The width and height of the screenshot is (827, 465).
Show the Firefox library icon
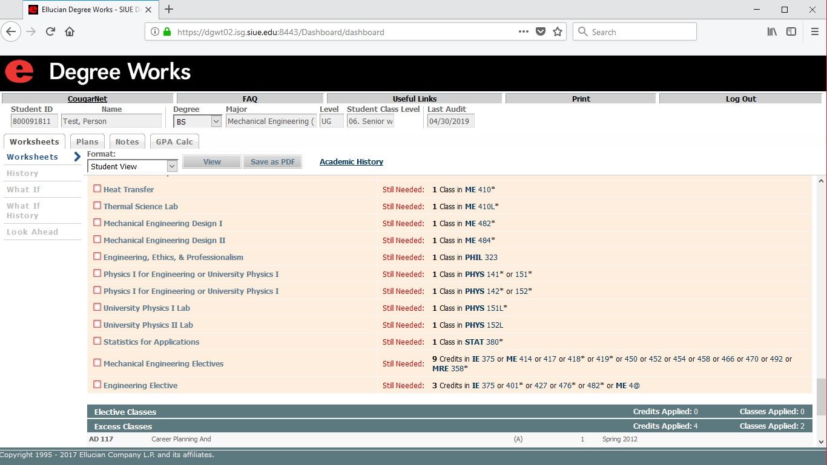pyautogui.click(x=772, y=31)
